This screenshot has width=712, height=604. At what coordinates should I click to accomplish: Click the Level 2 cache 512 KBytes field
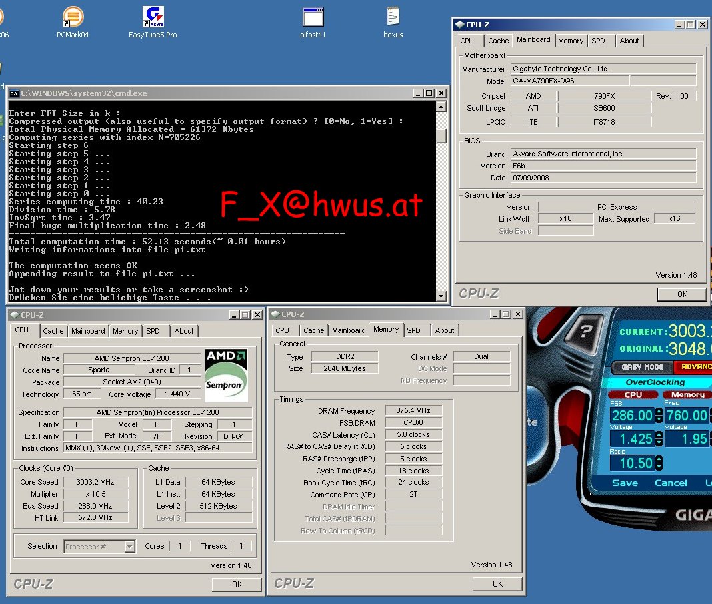coord(219,506)
